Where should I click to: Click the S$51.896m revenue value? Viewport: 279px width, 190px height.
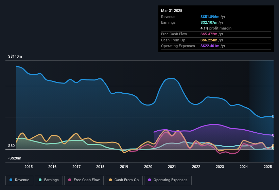[x=210, y=17]
